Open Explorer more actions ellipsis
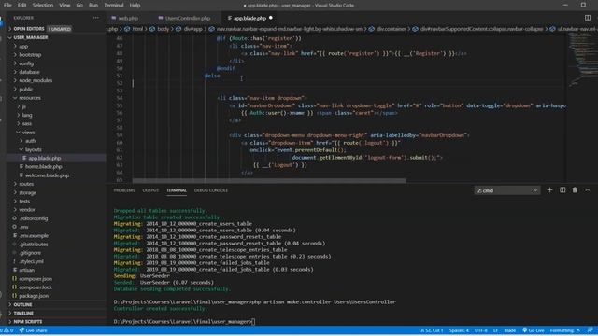This screenshot has width=598, height=336. [x=95, y=18]
